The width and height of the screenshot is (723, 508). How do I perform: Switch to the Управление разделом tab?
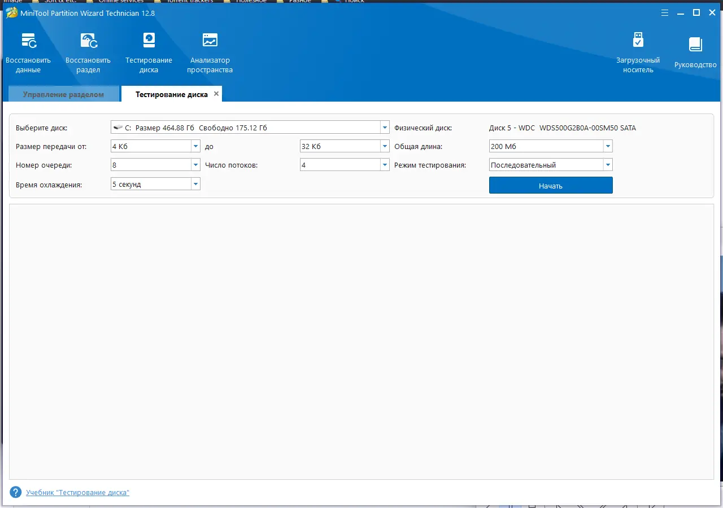pos(64,94)
